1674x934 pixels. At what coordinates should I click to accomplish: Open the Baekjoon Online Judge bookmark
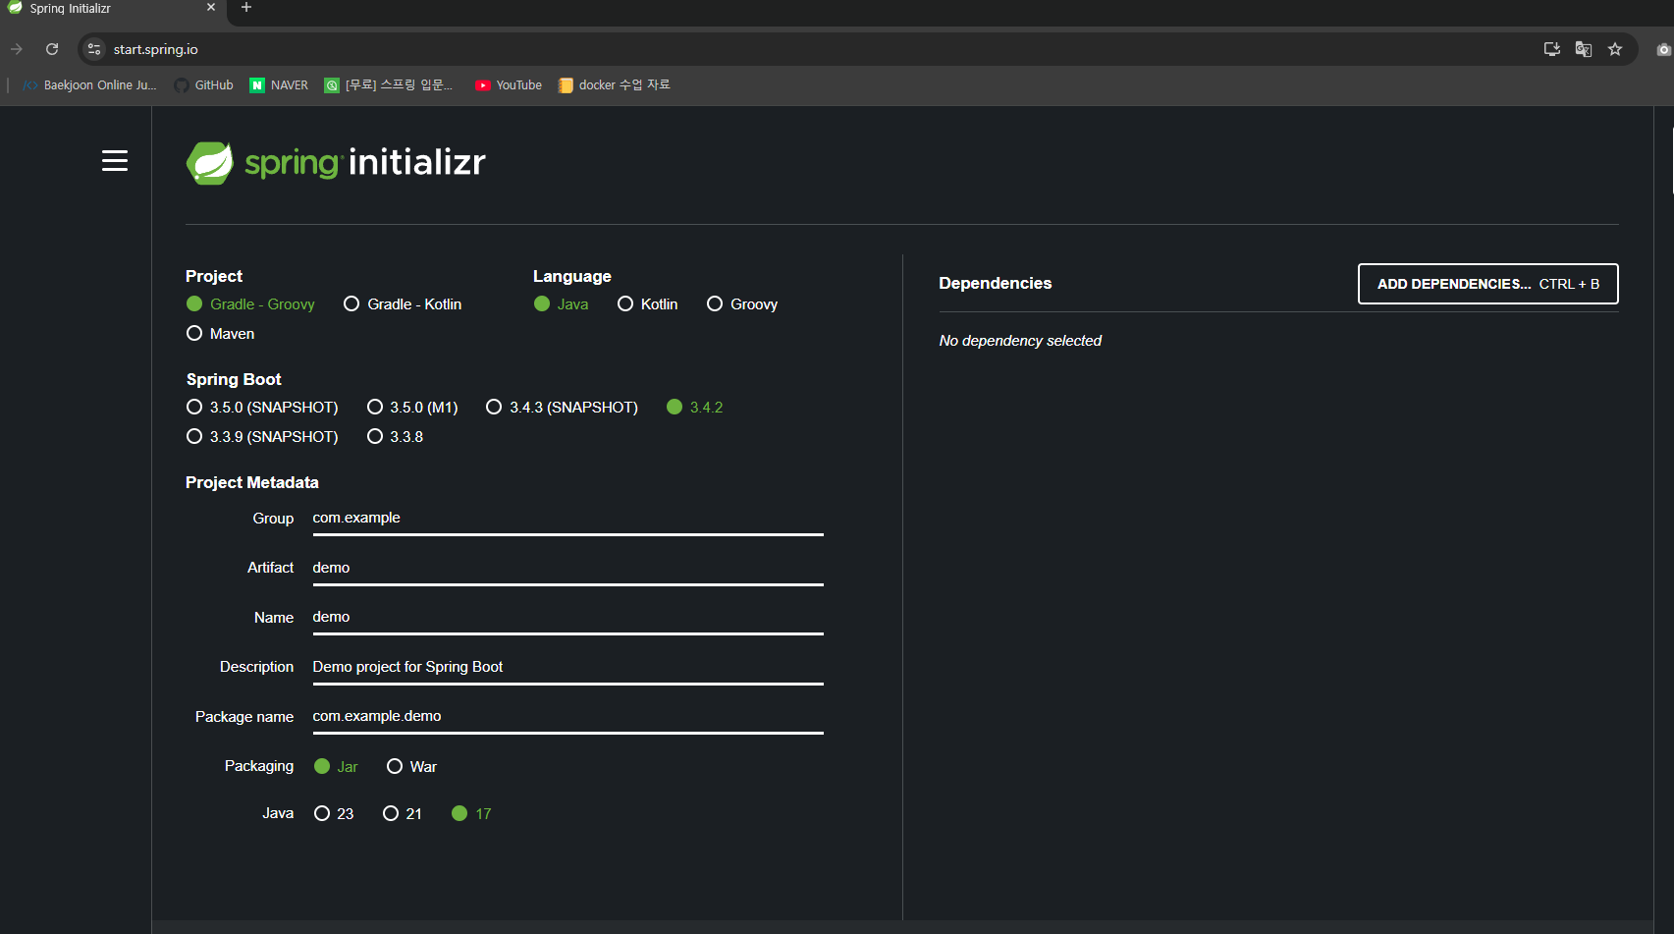(89, 85)
